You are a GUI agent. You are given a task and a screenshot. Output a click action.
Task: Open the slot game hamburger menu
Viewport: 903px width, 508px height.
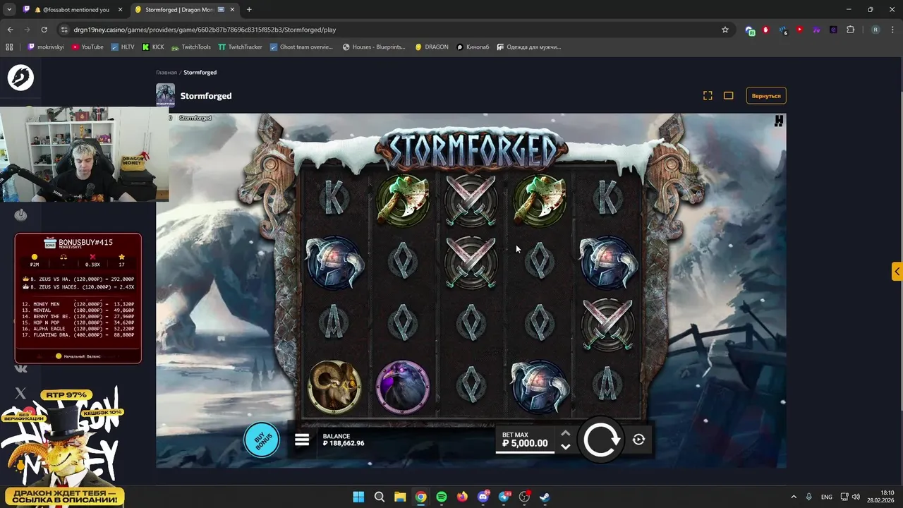[x=302, y=440]
